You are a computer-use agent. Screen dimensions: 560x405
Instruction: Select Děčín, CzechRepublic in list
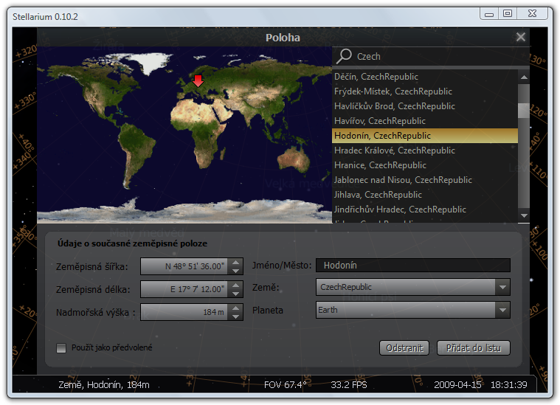coord(425,77)
